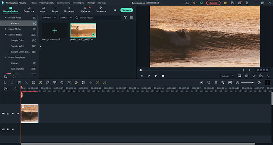Click the motion tracking target icon
Viewport: 273px width, 145px height.
[x=69, y=83]
